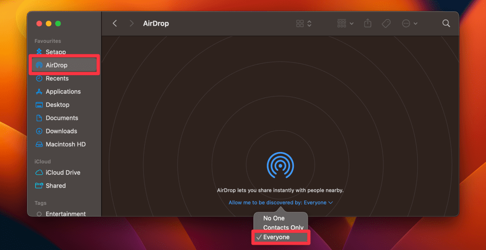Click the Recents clock icon
Viewport: 486px width, 250px height.
coord(39,78)
